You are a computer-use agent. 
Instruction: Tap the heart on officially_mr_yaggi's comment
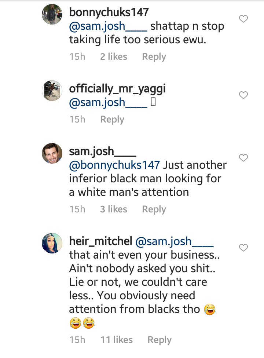pos(243,95)
